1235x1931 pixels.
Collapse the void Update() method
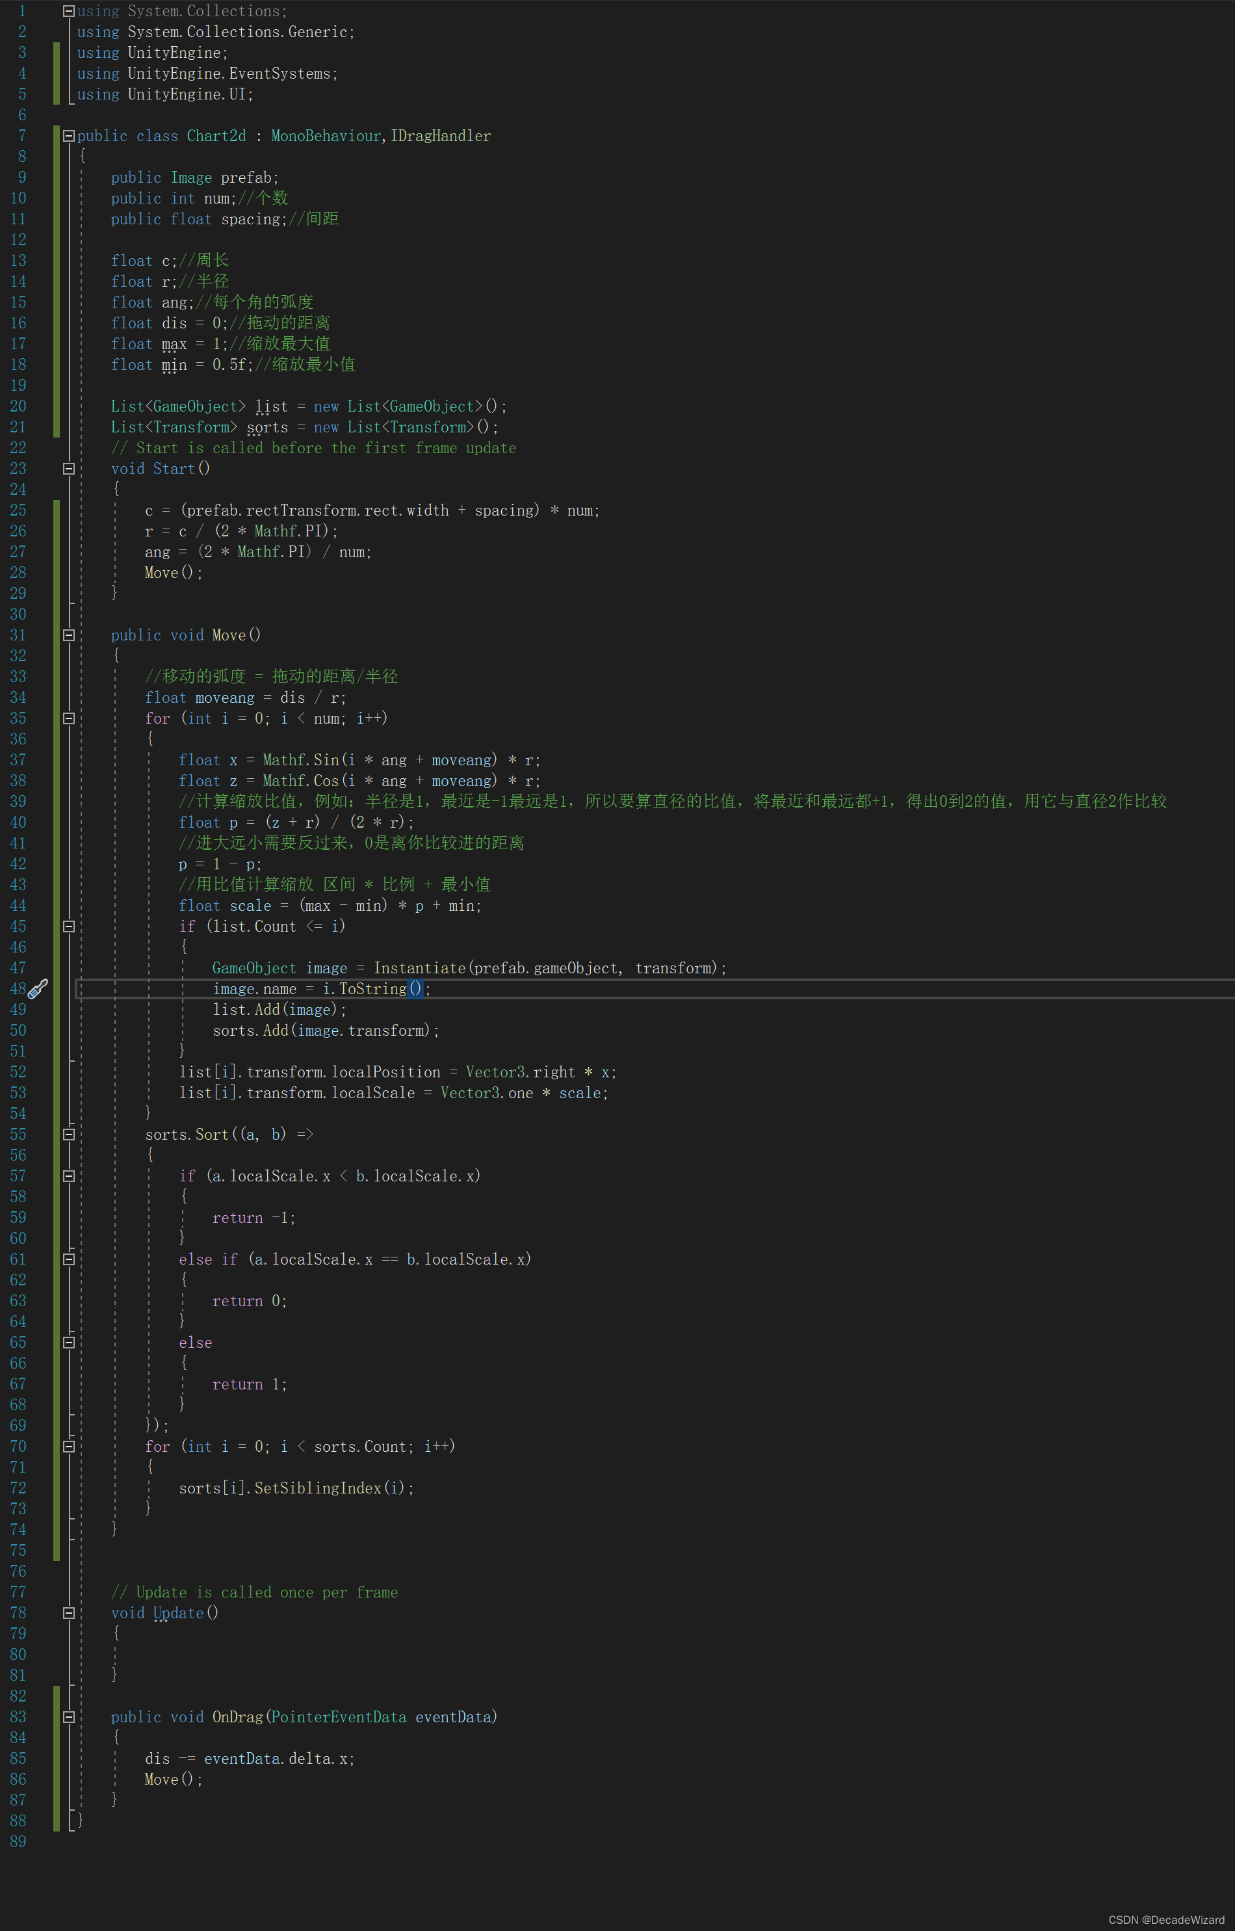point(69,1612)
